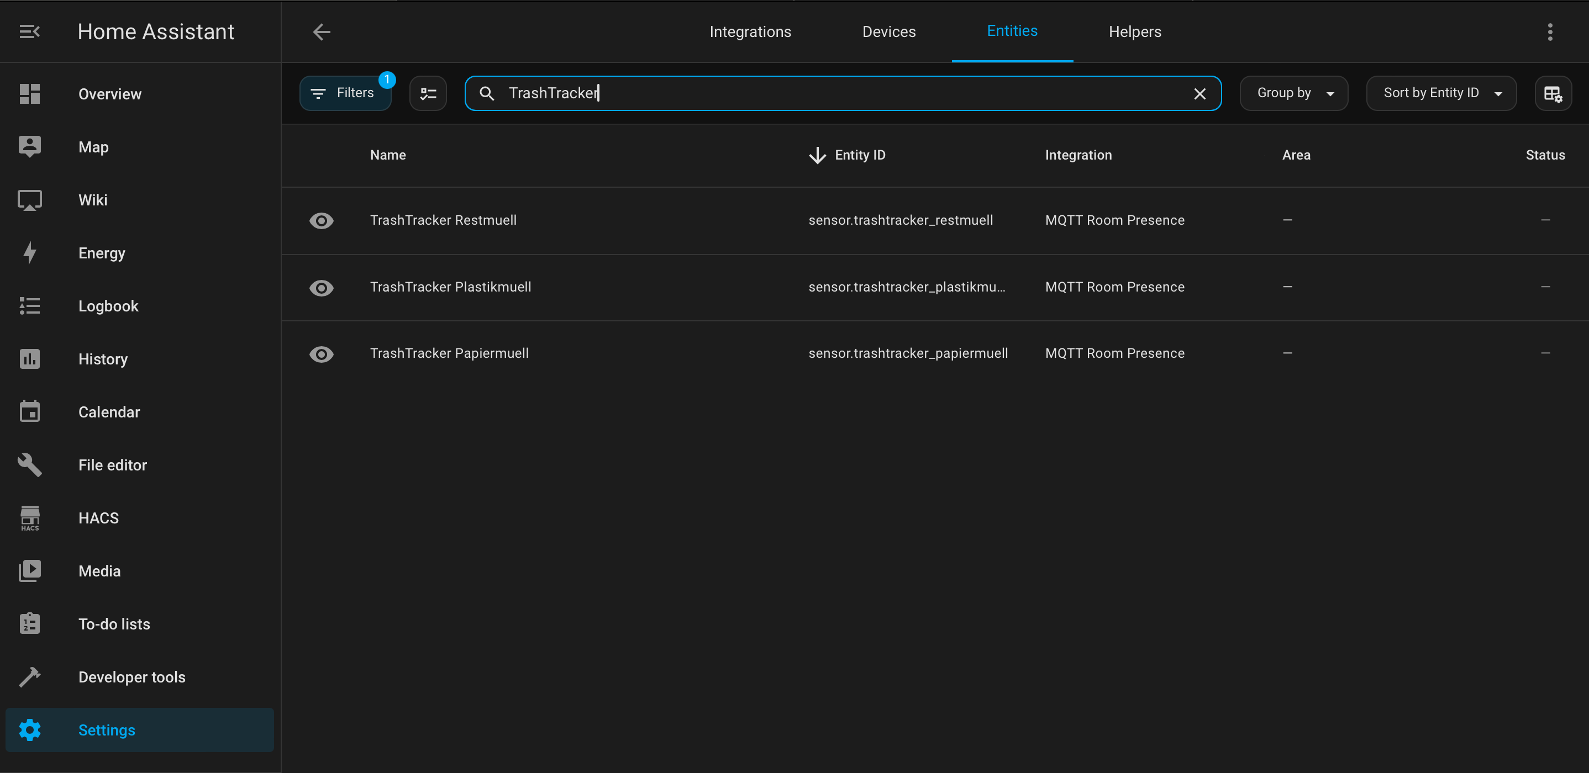Focus the entity search field

(843, 93)
